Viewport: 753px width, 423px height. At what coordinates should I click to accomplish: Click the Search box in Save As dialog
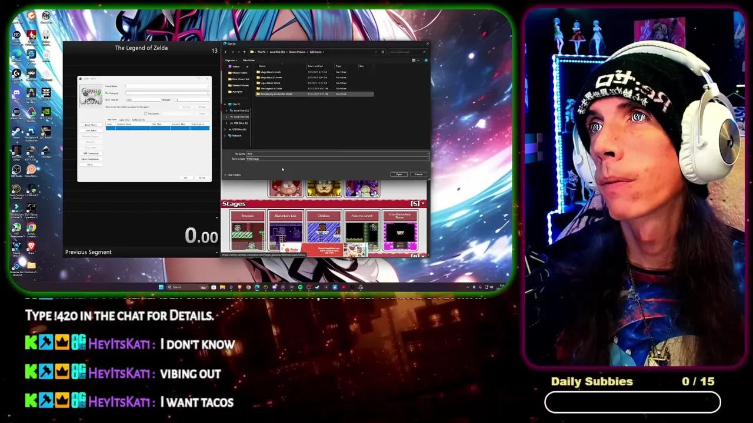click(409, 52)
